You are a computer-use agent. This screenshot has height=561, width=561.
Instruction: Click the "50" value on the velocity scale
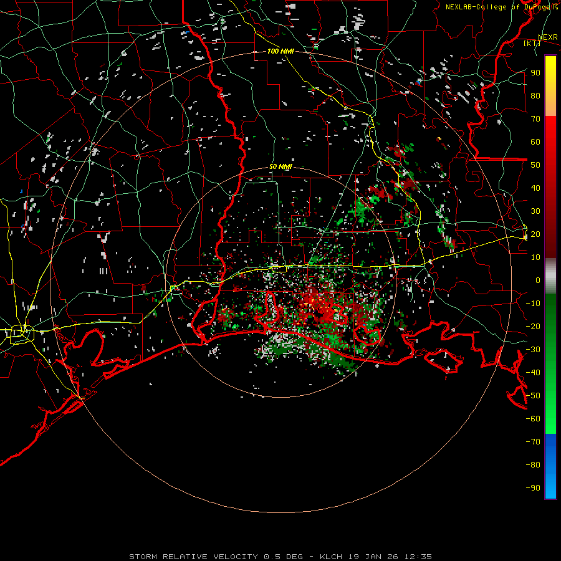pyautogui.click(x=535, y=165)
